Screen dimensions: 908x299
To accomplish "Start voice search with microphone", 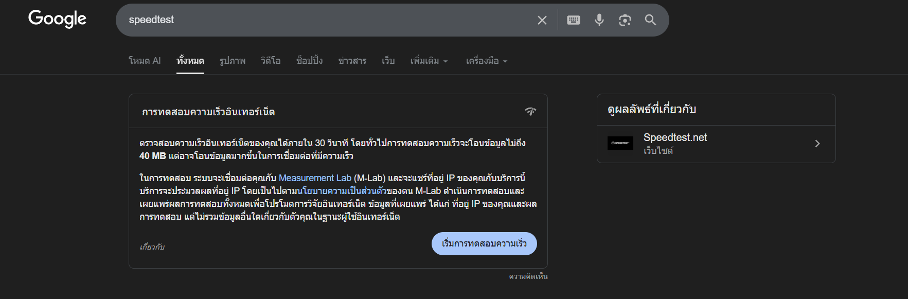I will click(x=599, y=20).
